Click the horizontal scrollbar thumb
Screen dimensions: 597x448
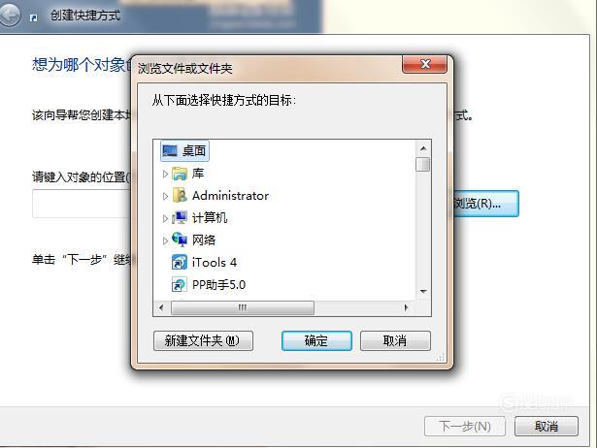[x=243, y=307]
